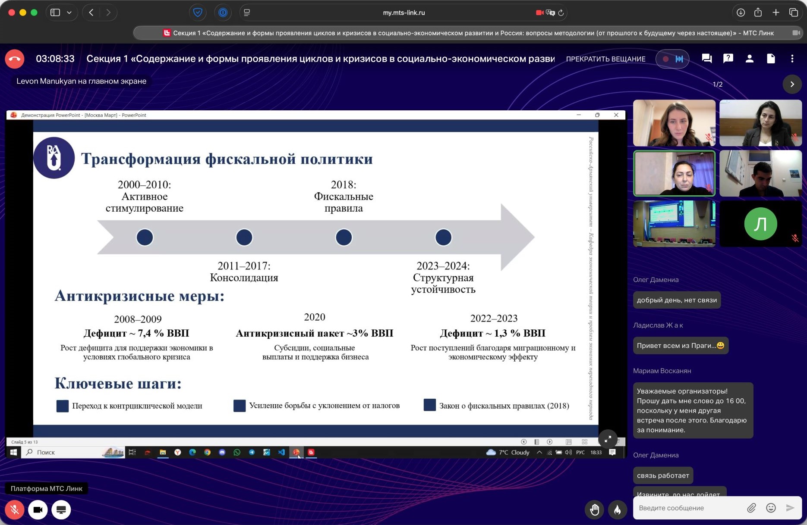Screen dimensions: 807x525
Task: Toggle the camera on or off
Action: 38,509
